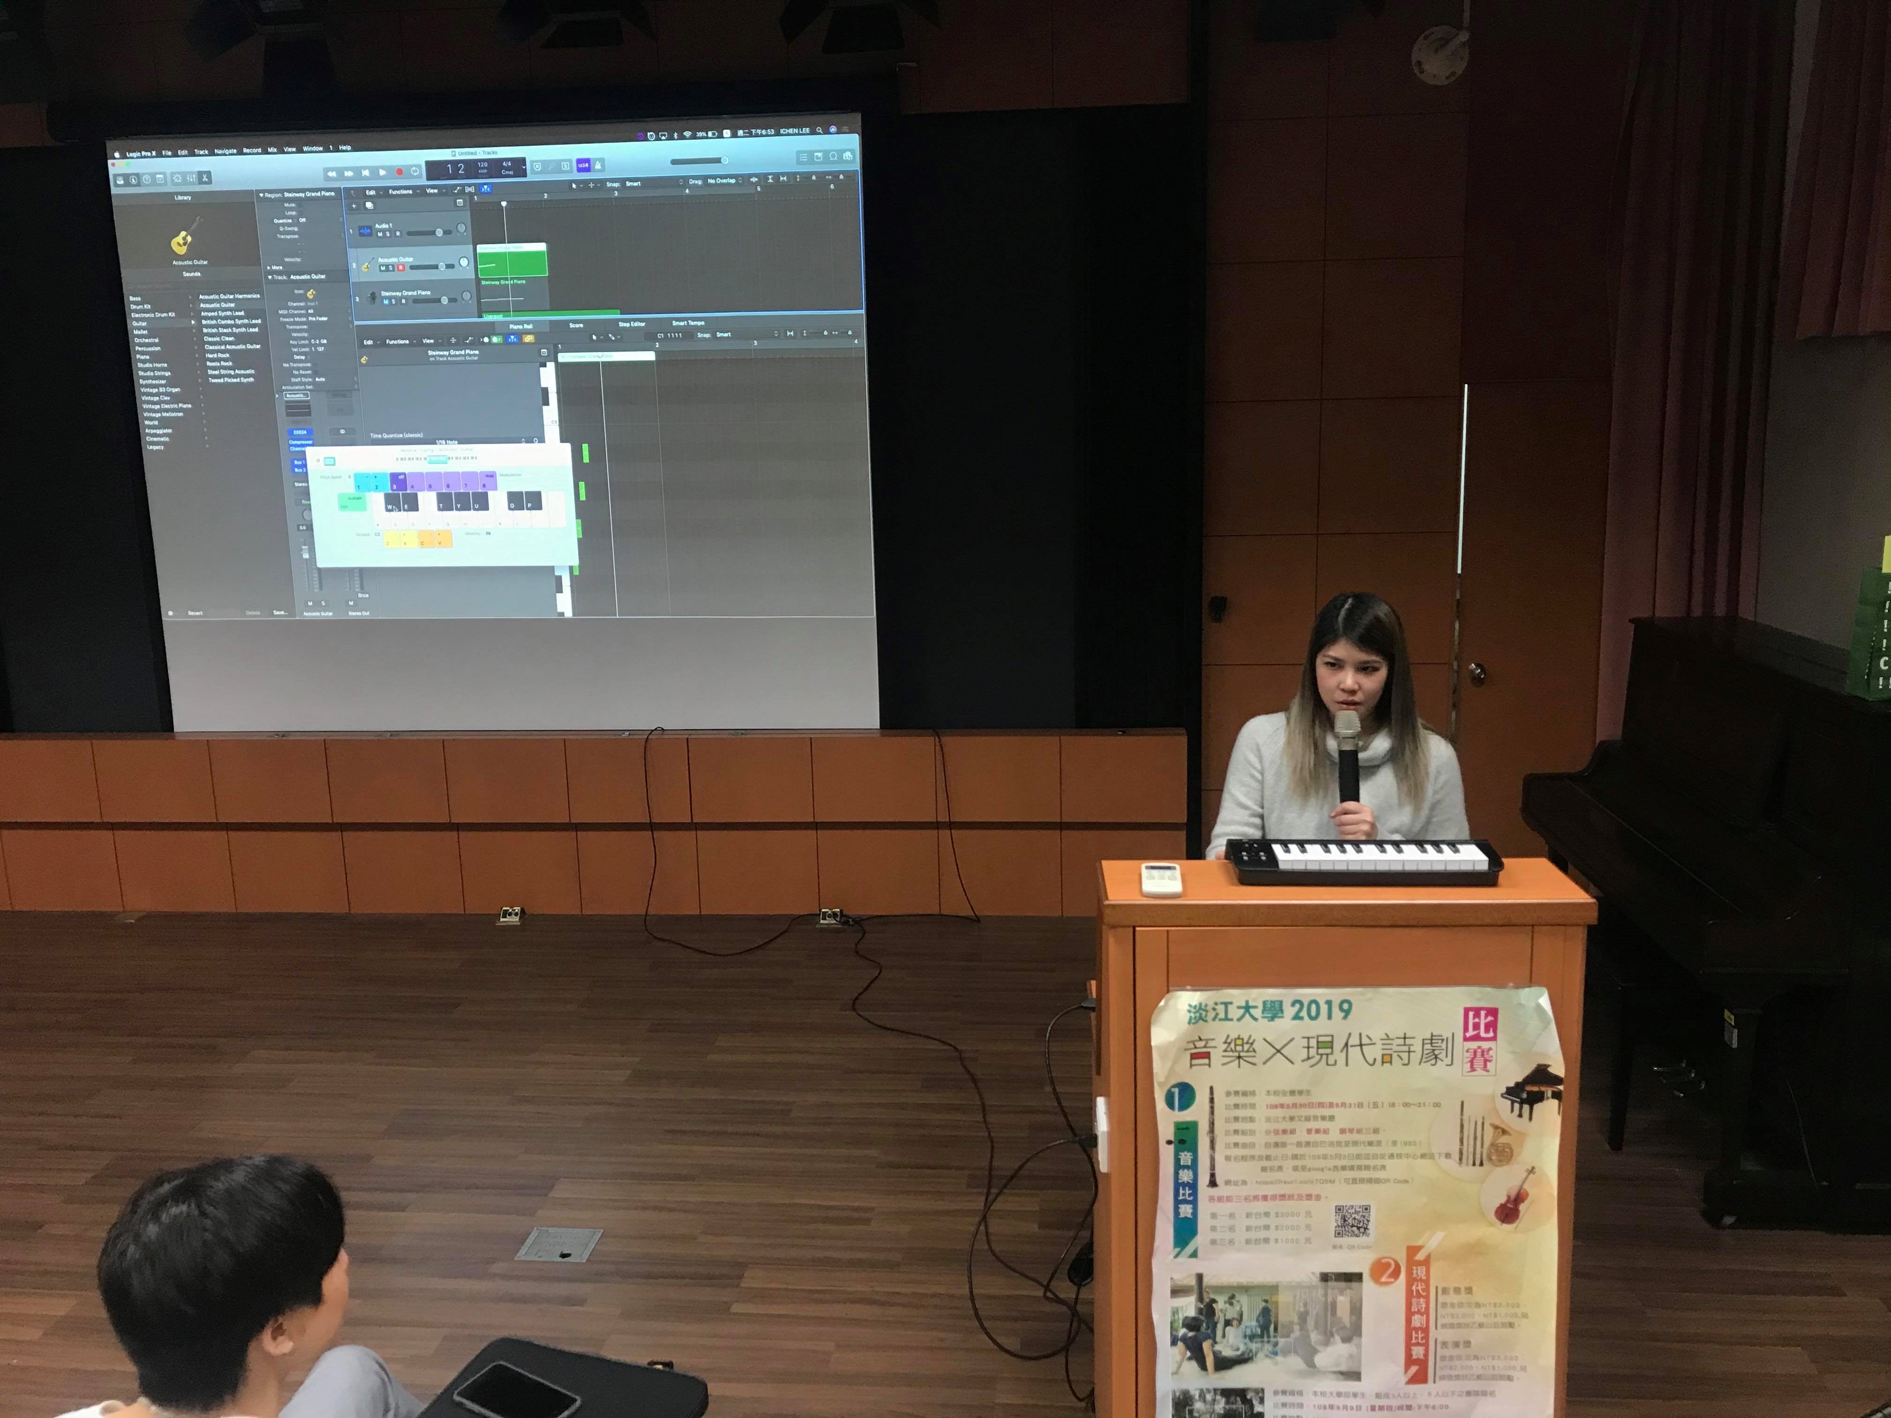Image resolution: width=1891 pixels, height=1418 pixels.
Task: Click the Automation curve icon in tracks menu bar
Action: (456, 190)
